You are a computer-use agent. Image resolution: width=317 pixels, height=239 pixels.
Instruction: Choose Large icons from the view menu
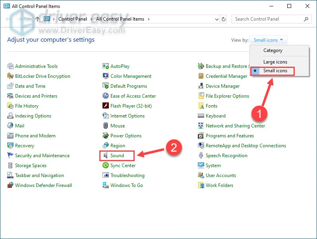coord(275,62)
